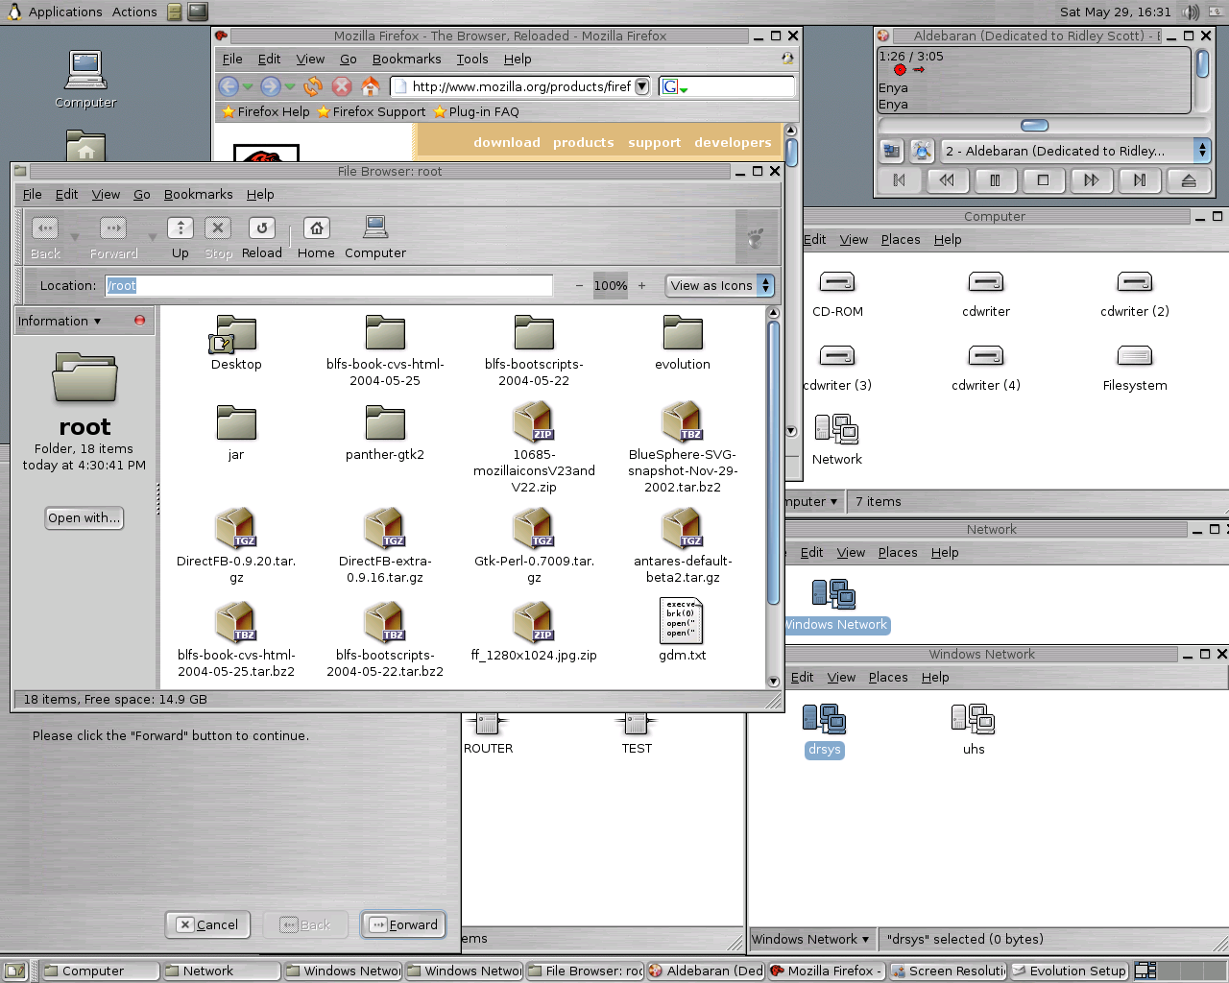Click Firefox home toolbar icon
Screen dimensions: 1229x983
[371, 86]
